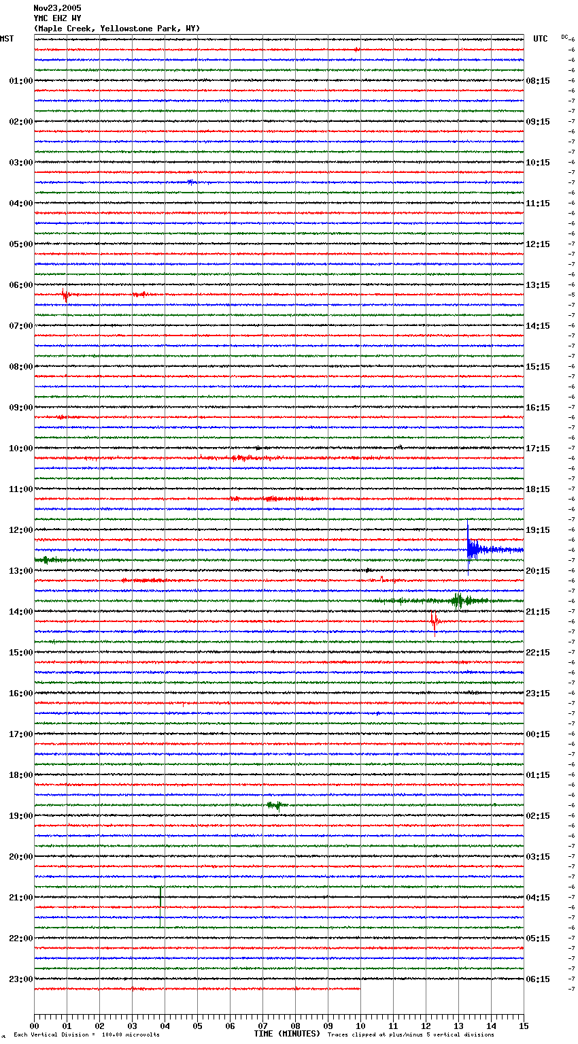Click the '17:15' UTC time label
The height and width of the screenshot is (1044, 578).
pos(538,448)
